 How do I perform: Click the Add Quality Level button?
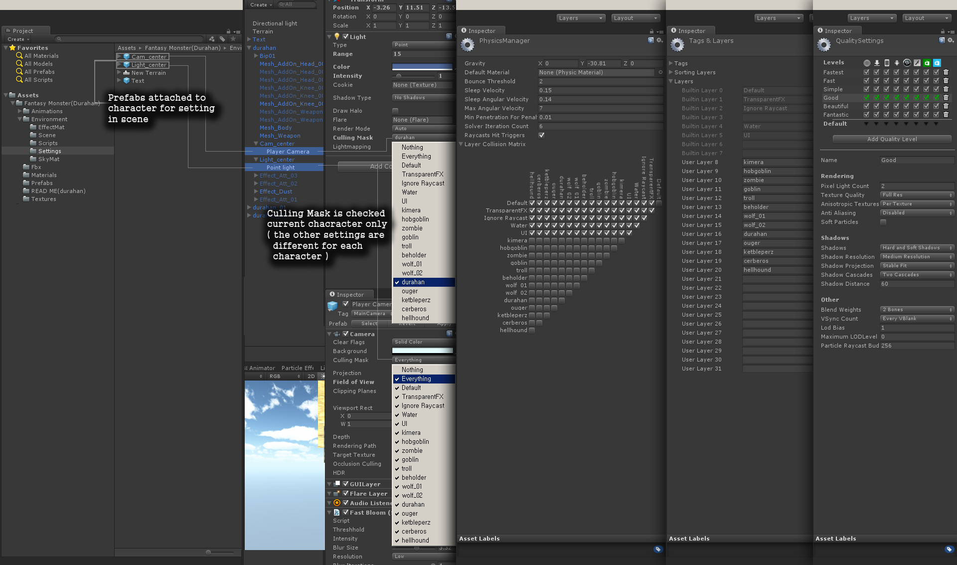click(x=892, y=139)
